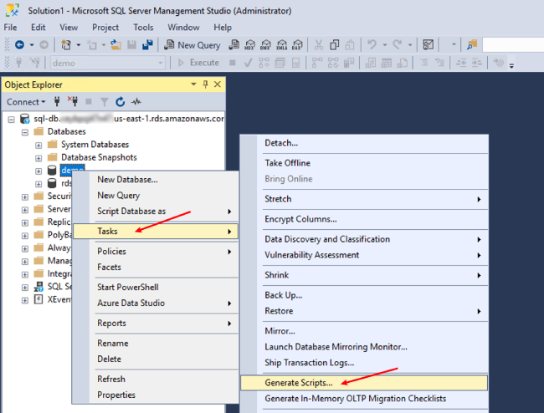Screen dimensions: 544x413
Task: Click the Navigate Backward arrow icon
Action: click(x=19, y=44)
